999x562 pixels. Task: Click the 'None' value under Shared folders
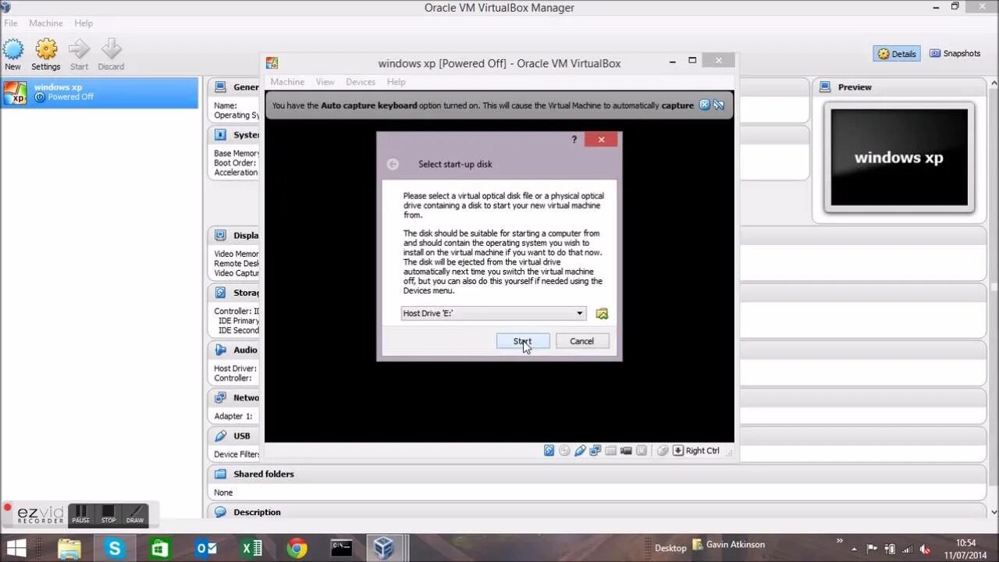223,493
